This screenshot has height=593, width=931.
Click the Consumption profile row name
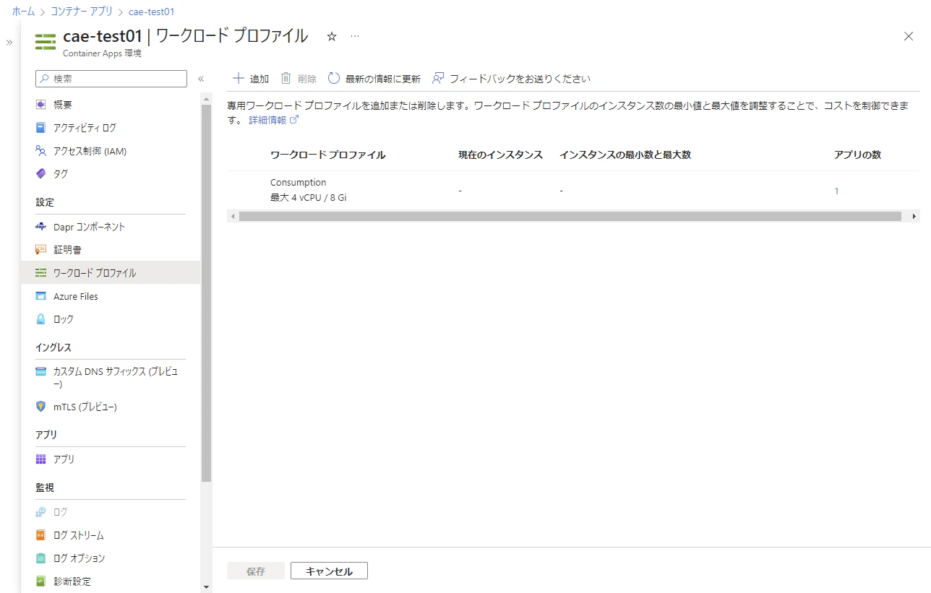point(298,182)
